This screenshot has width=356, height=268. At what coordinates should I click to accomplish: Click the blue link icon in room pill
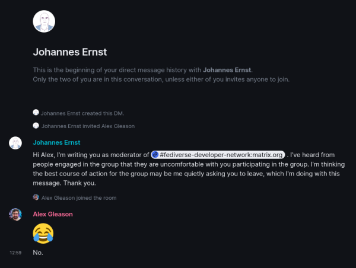[155, 155]
